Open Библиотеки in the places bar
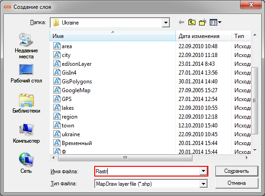The width and height of the screenshot is (265, 196). pyautogui.click(x=26, y=103)
